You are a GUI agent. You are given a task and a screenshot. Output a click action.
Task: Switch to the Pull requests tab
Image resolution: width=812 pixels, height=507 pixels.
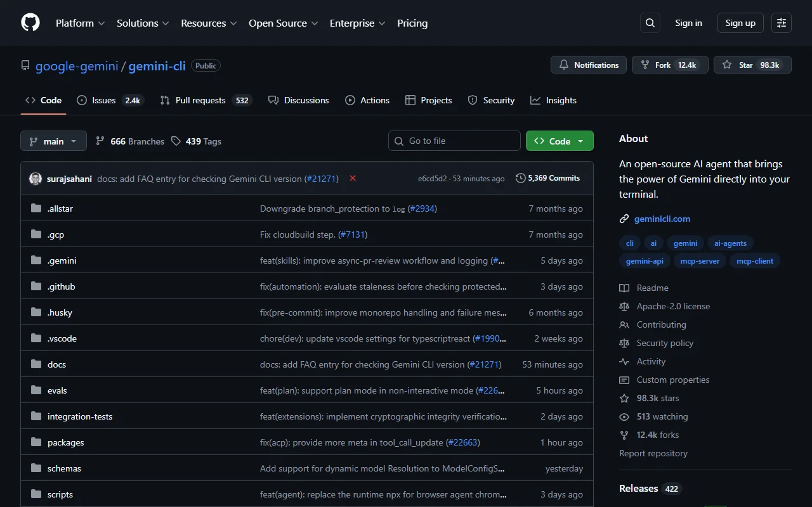point(200,100)
